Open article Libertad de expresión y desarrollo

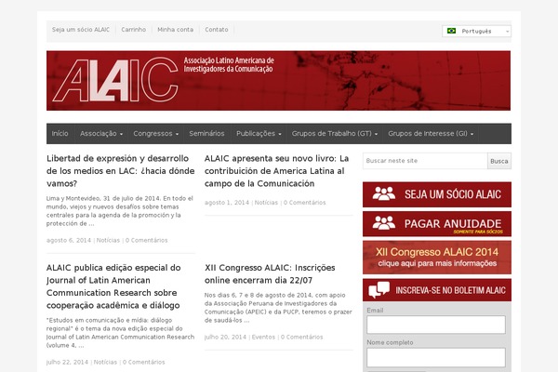point(120,171)
